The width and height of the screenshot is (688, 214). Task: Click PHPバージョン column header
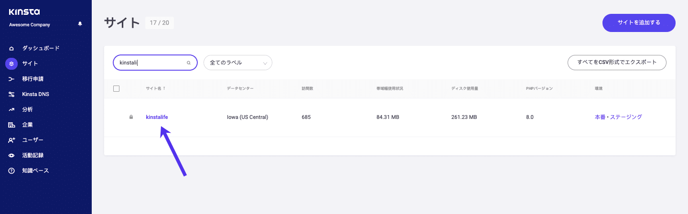[x=539, y=88]
